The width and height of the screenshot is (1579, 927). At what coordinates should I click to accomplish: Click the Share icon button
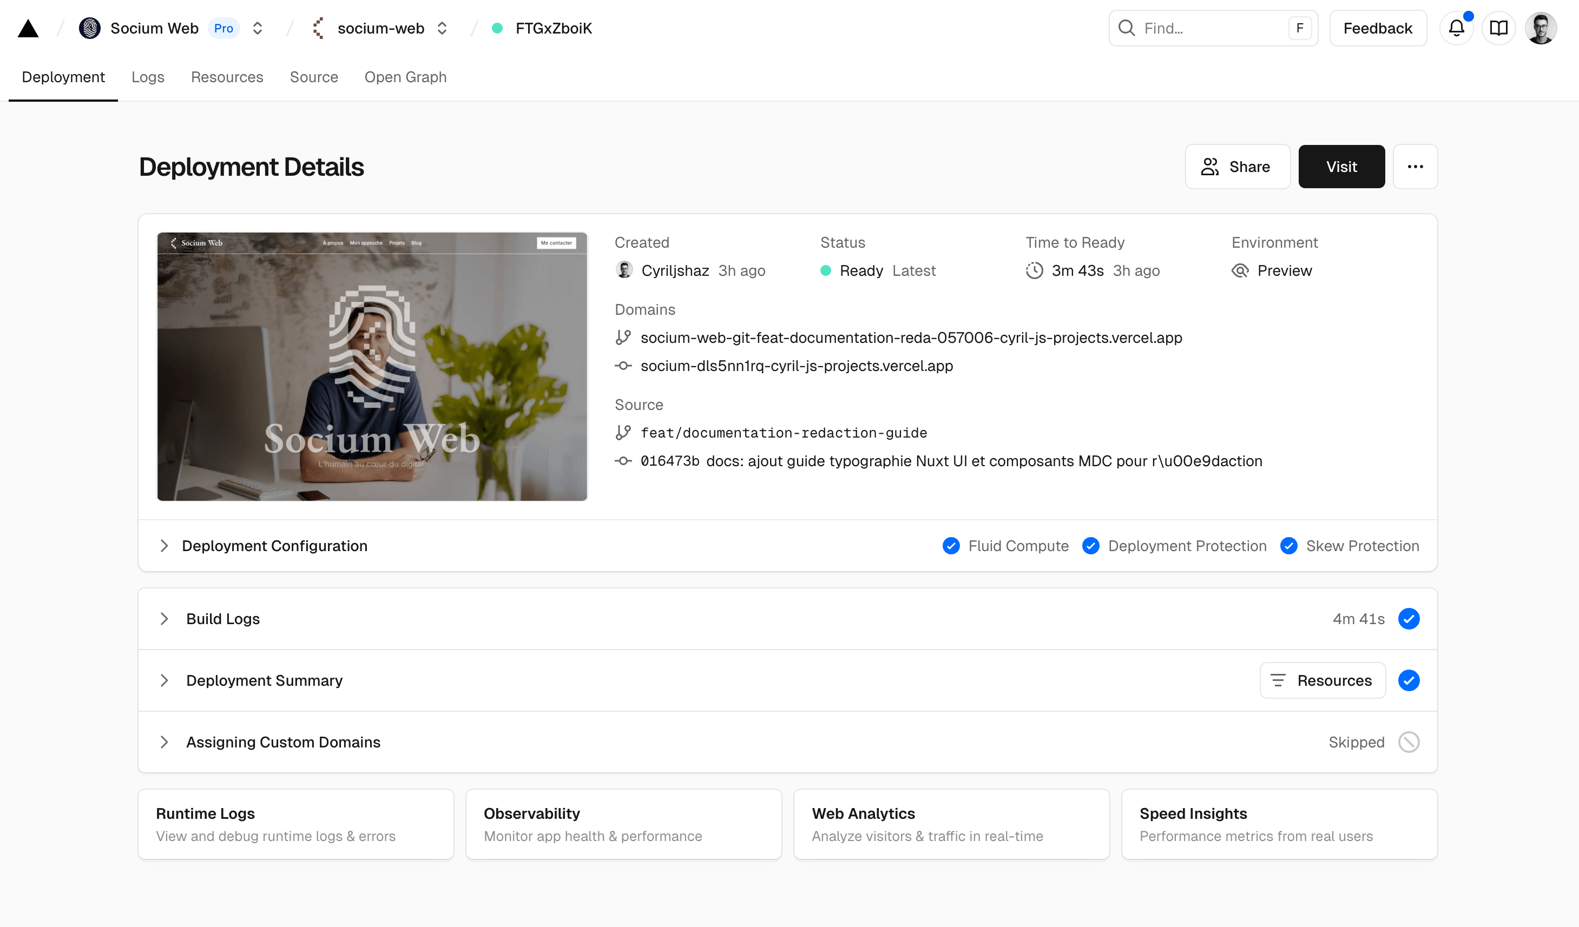pos(1210,167)
